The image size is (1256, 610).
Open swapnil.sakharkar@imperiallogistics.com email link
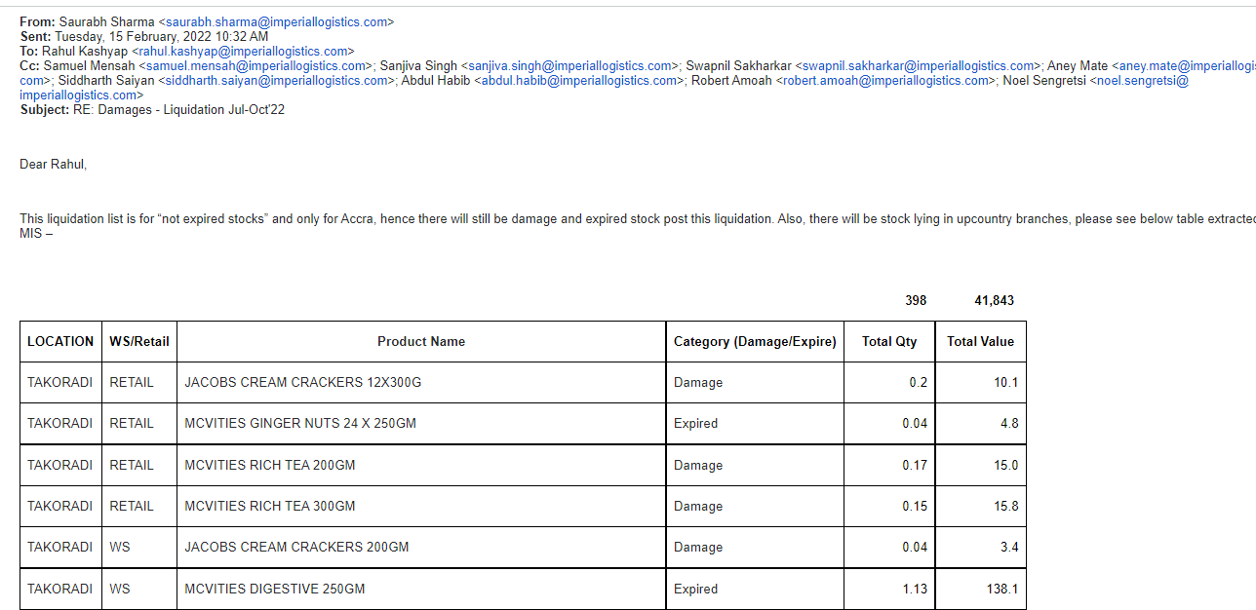coord(919,65)
